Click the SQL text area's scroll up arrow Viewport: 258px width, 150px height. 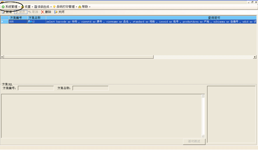click(x=203, y=96)
